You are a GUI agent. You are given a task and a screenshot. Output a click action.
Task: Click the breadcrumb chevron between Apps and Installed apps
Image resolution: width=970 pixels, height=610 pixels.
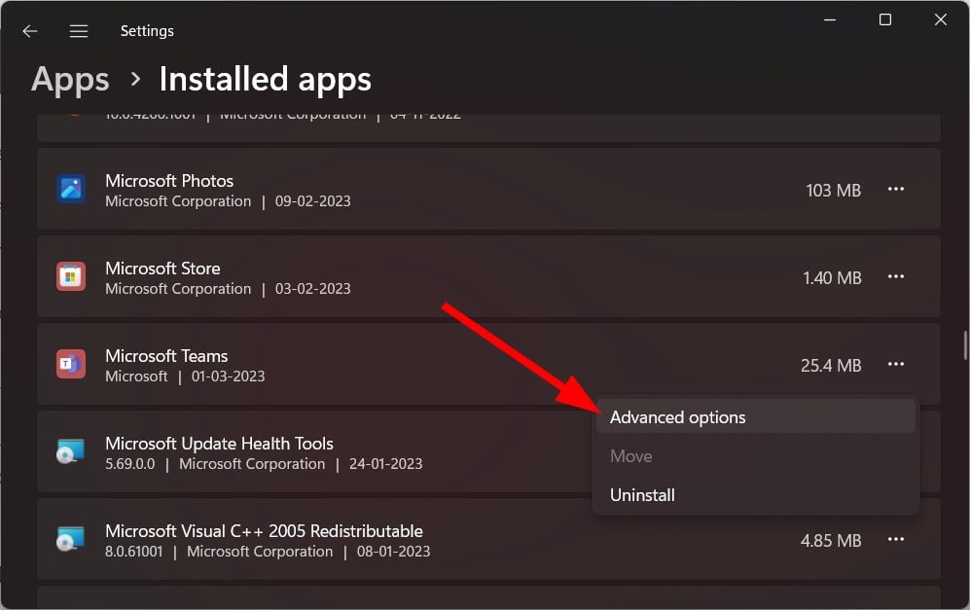135,79
